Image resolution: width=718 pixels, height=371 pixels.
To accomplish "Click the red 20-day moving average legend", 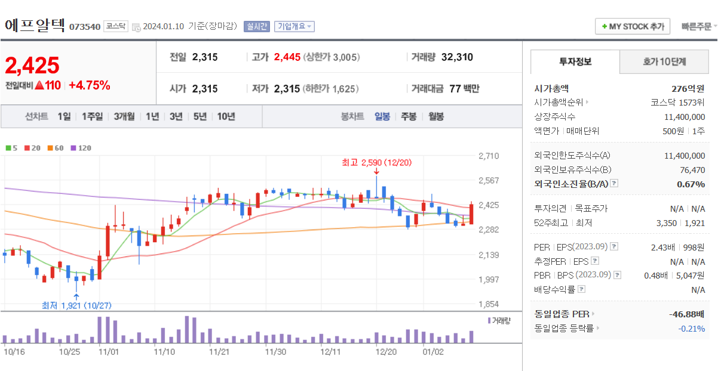I will 32,148.
